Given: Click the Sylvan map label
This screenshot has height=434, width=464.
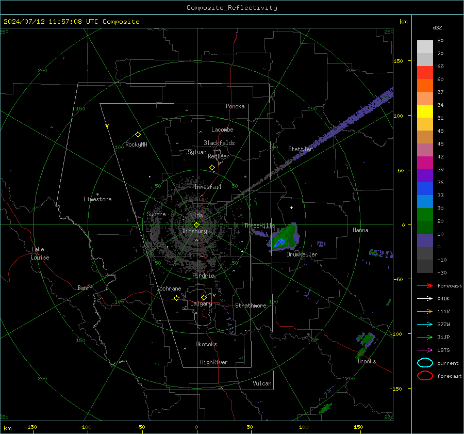Looking at the screenshot, I should pyautogui.click(x=197, y=152).
